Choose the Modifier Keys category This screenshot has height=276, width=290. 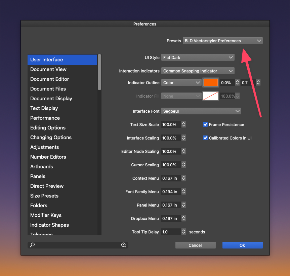(x=46, y=215)
